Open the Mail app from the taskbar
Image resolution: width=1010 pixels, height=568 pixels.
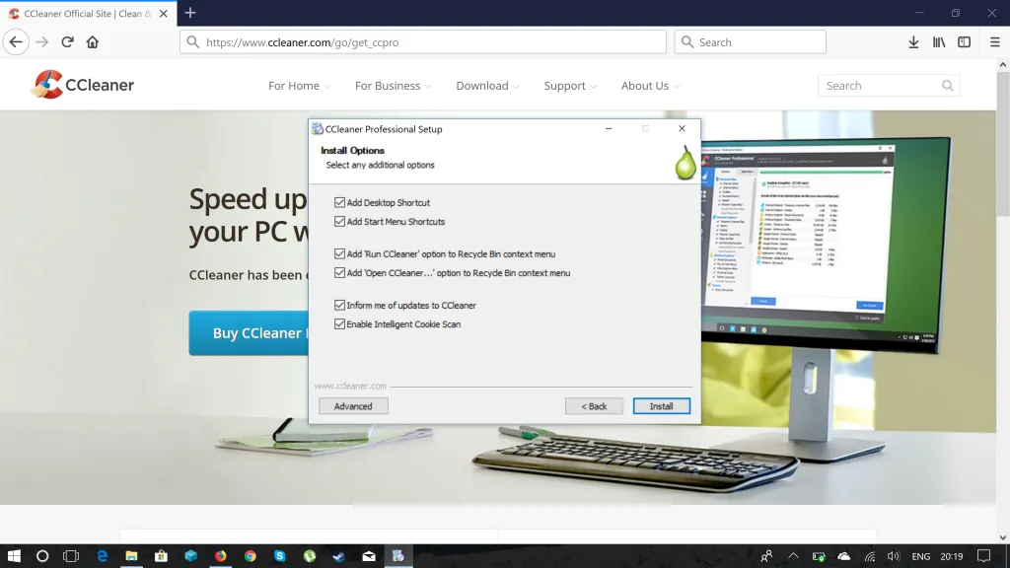(369, 556)
